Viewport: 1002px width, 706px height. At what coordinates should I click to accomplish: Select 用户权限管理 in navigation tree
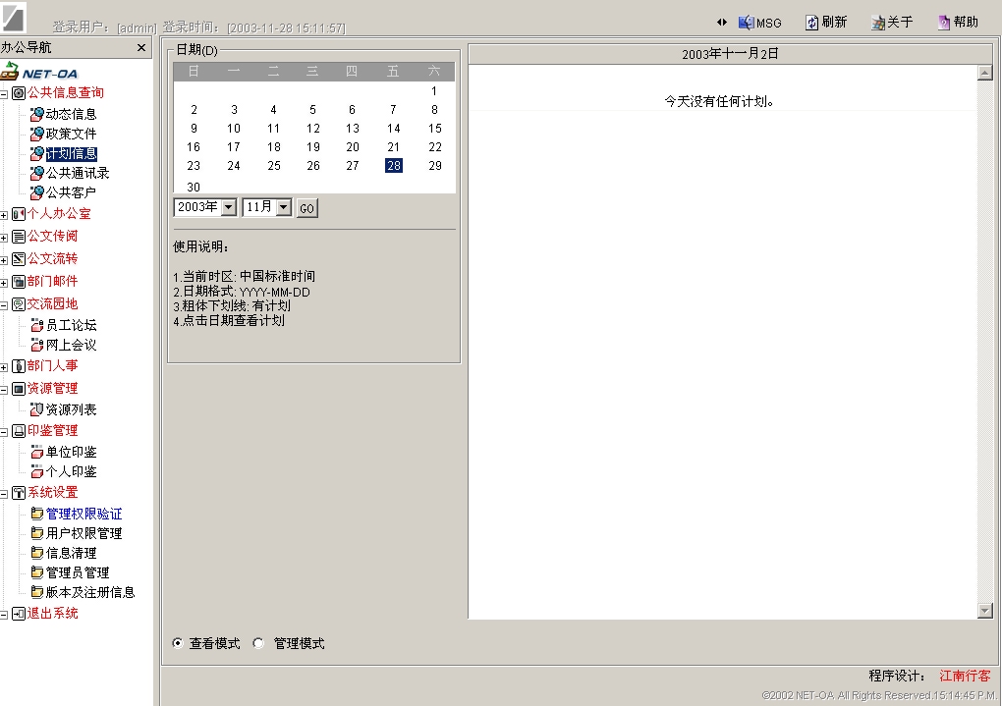(84, 533)
